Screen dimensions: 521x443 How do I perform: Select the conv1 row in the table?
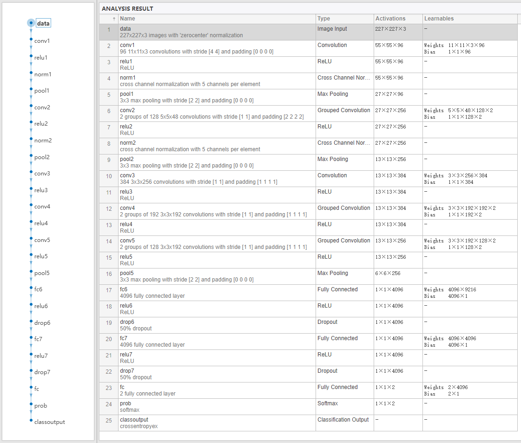(x=308, y=48)
